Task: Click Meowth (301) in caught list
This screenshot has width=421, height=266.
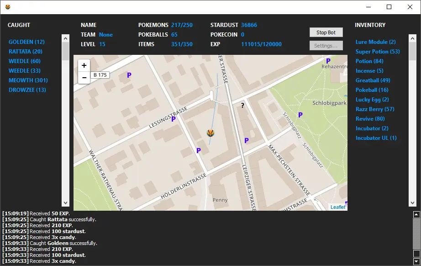Action: click(28, 80)
